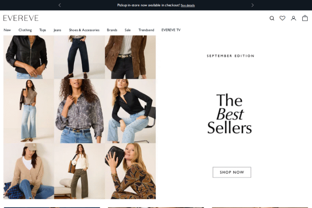Go home via the EVEREVE logo
This screenshot has height=208, width=312.
(21, 18)
